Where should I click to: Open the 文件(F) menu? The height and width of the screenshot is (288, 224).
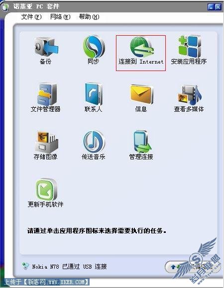click(31, 17)
